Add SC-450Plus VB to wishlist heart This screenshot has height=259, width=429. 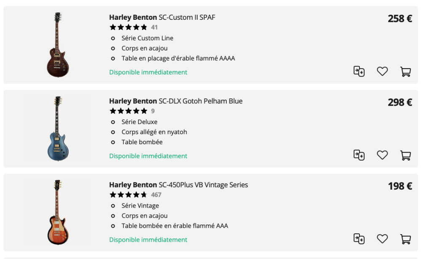point(382,239)
